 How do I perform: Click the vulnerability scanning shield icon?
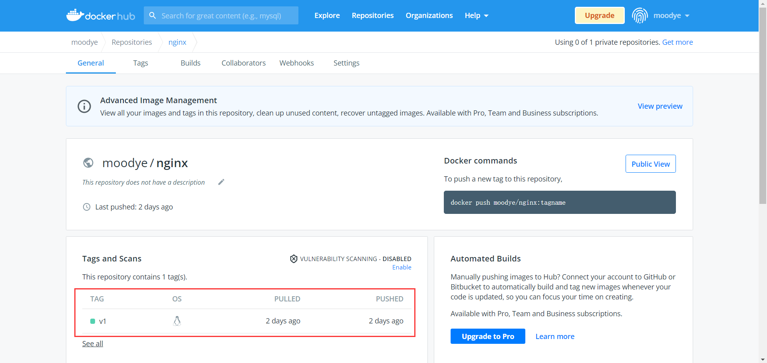294,259
